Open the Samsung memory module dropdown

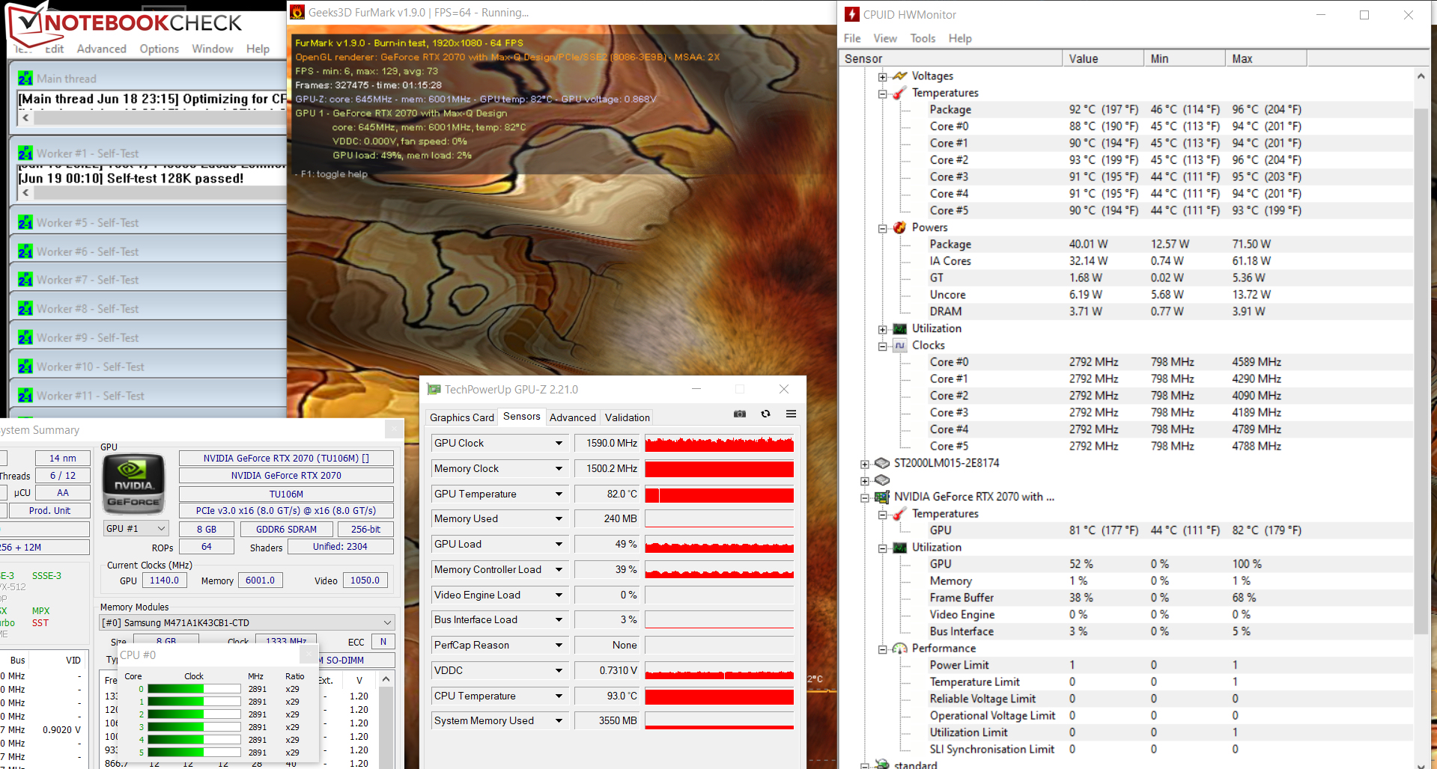tap(388, 622)
